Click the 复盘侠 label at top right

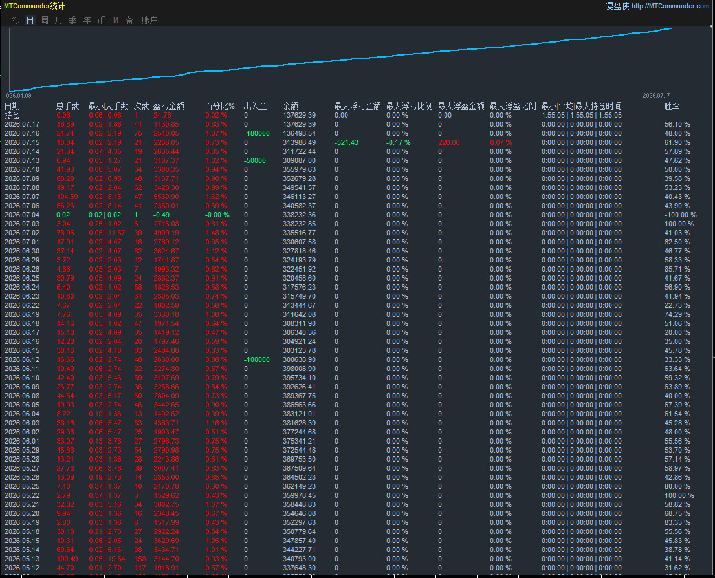pos(617,6)
